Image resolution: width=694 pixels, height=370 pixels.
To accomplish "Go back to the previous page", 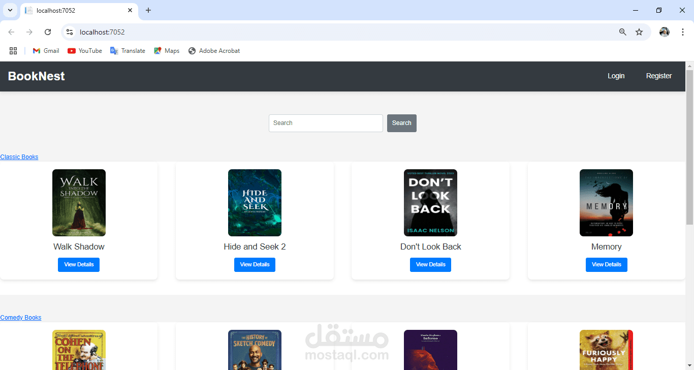I will click(11, 32).
